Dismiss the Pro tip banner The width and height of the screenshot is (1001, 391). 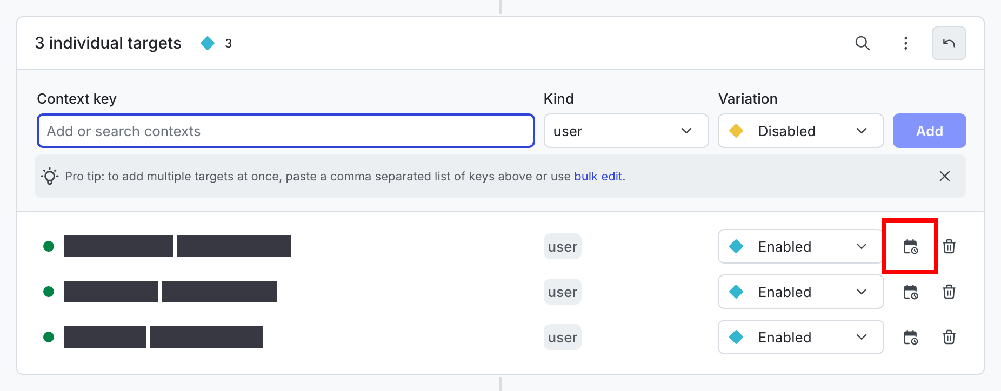pos(944,176)
